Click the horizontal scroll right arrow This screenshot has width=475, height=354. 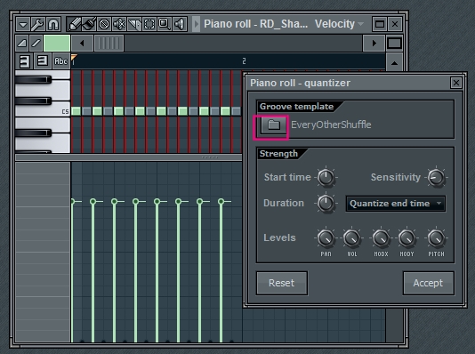tap(374, 43)
